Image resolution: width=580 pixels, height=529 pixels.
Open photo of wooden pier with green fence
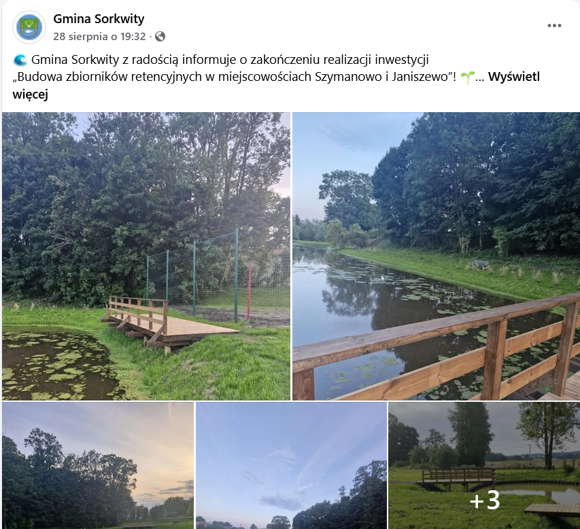146,256
